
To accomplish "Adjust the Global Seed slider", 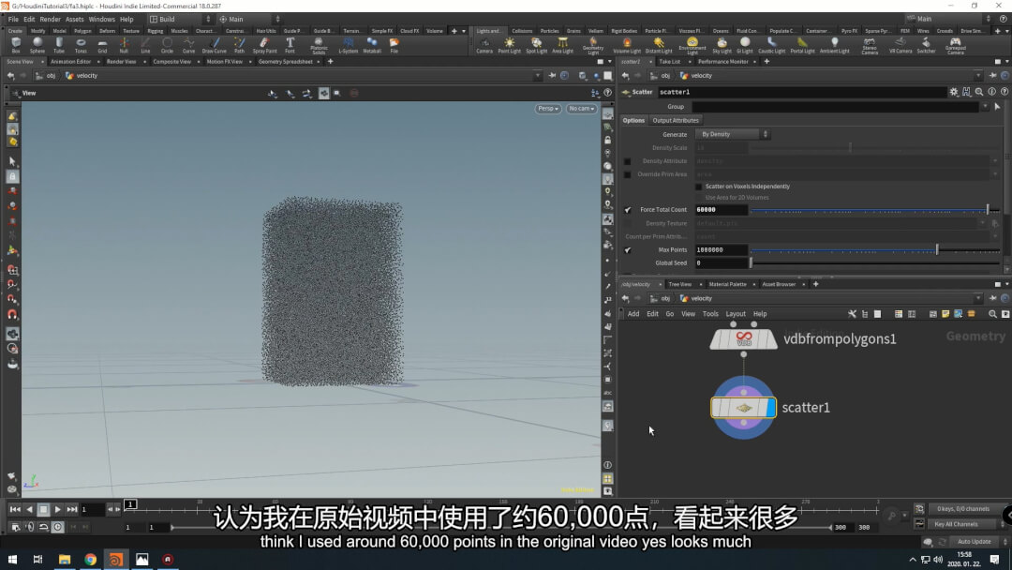I will coord(874,263).
